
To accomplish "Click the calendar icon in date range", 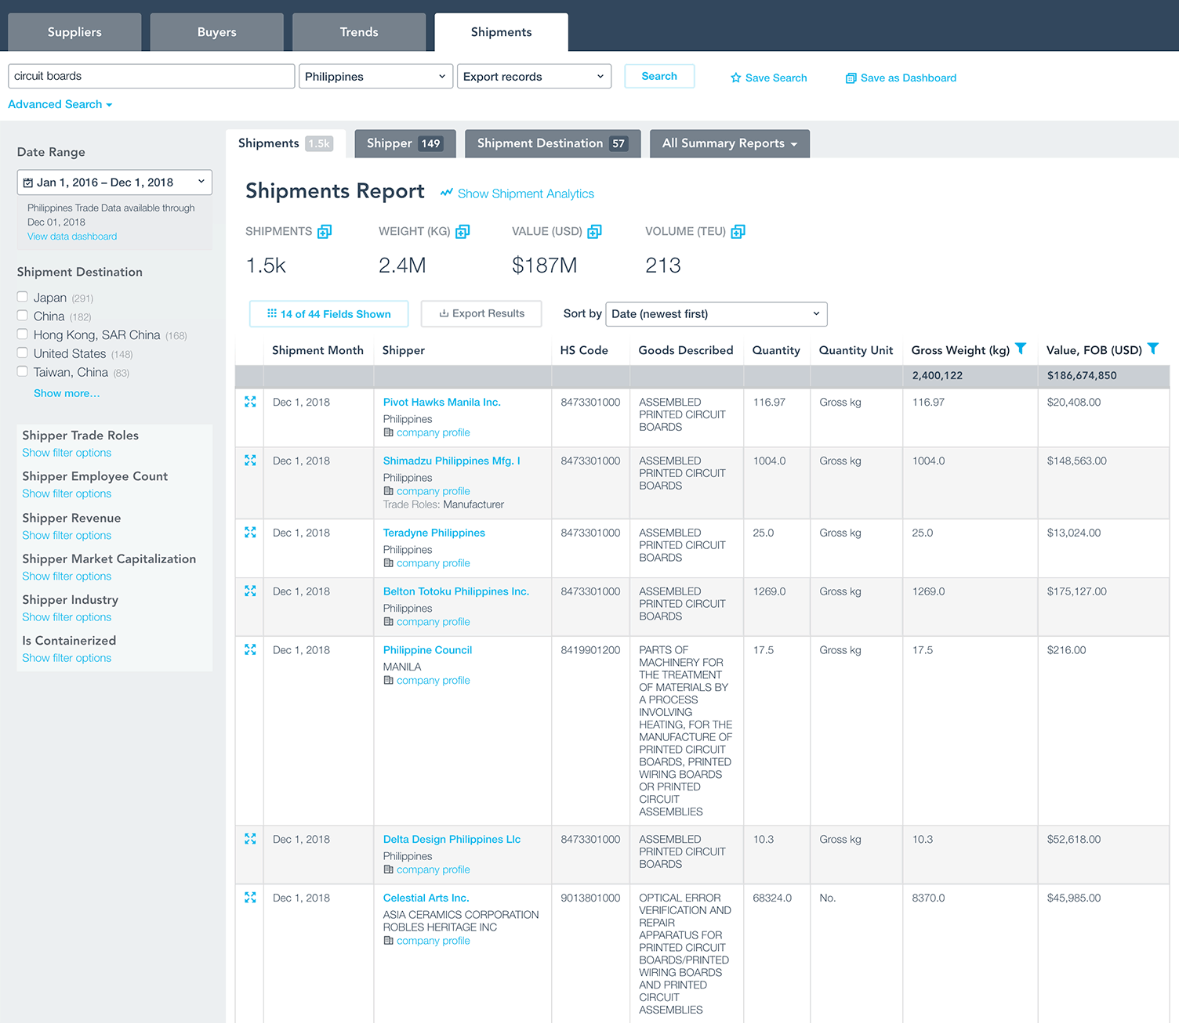I will [28, 183].
